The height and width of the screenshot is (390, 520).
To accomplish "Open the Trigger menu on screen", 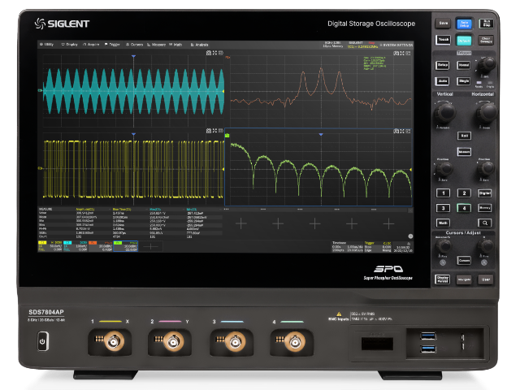I will (x=113, y=45).
